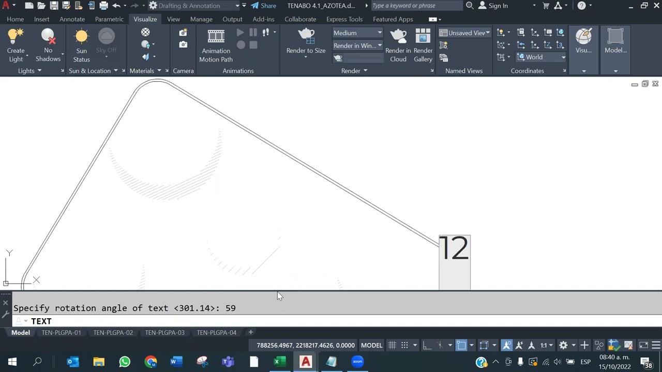Click the Undo arrow
Viewport: 662px width, 372px height.
(116, 6)
